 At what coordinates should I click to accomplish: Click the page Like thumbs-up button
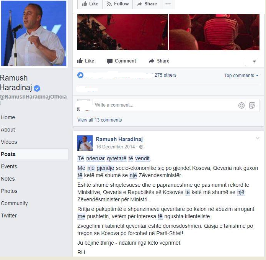tap(90, 4)
